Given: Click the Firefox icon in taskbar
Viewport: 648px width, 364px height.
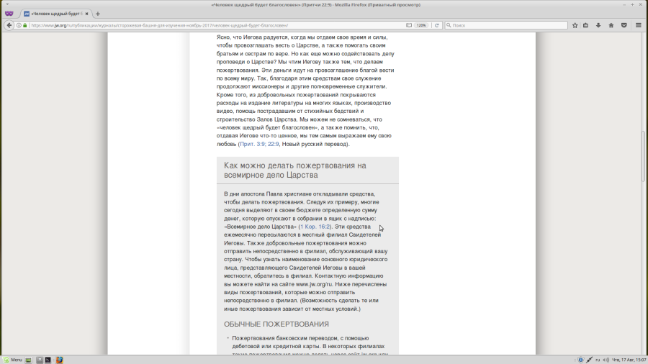Looking at the screenshot, I should point(60,360).
